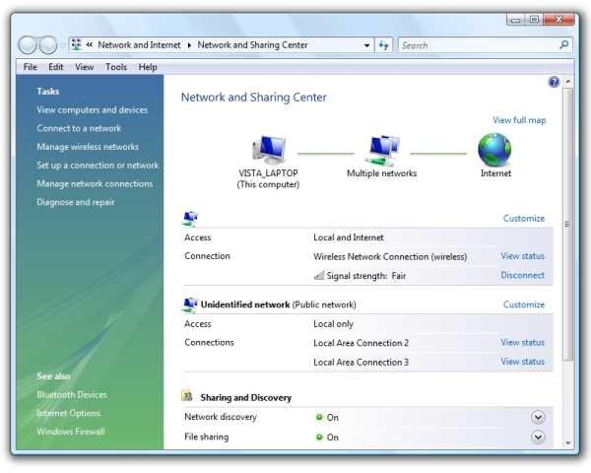Open the File menu
Viewport: 591px width, 473px height.
(x=31, y=67)
